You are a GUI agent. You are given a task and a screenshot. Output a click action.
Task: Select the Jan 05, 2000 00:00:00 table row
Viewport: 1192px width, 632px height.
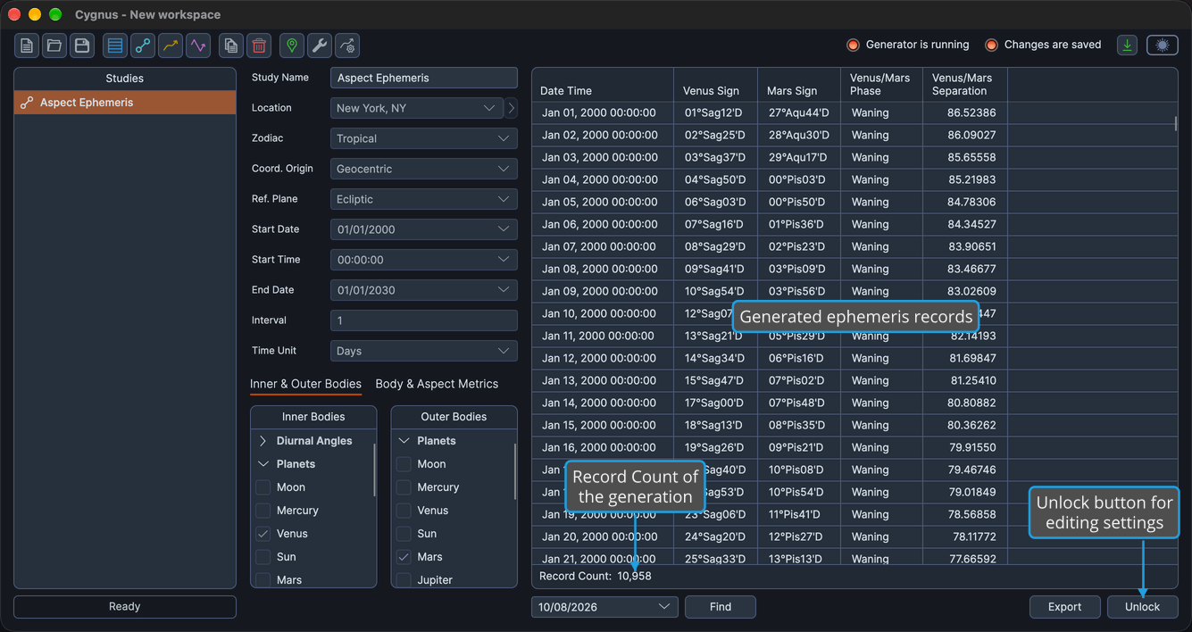point(854,202)
